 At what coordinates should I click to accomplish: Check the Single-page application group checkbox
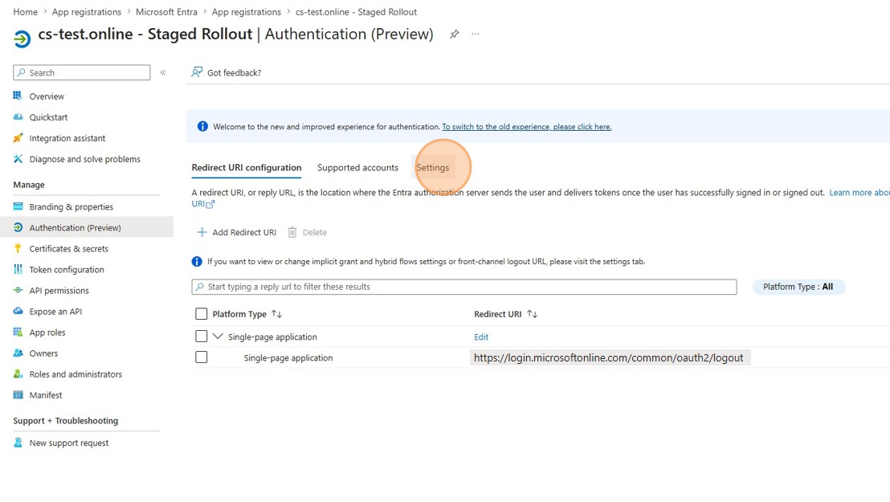point(201,337)
